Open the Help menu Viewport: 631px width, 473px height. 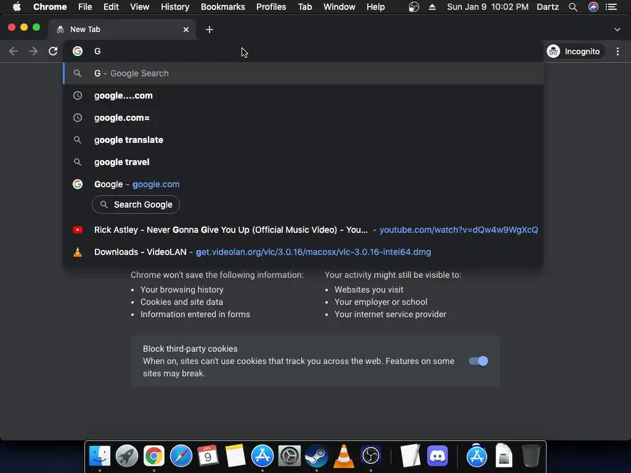click(x=375, y=7)
